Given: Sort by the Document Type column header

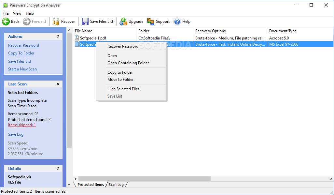Looking at the screenshot, I should click(x=300, y=31).
